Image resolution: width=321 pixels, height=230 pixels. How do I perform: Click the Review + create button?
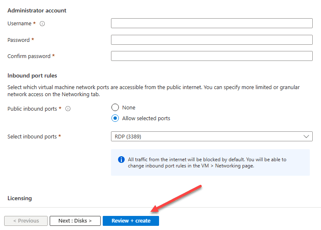(131, 221)
